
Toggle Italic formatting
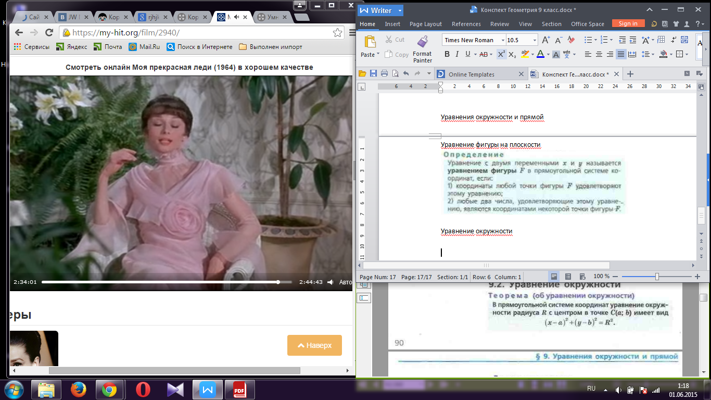pyautogui.click(x=457, y=54)
